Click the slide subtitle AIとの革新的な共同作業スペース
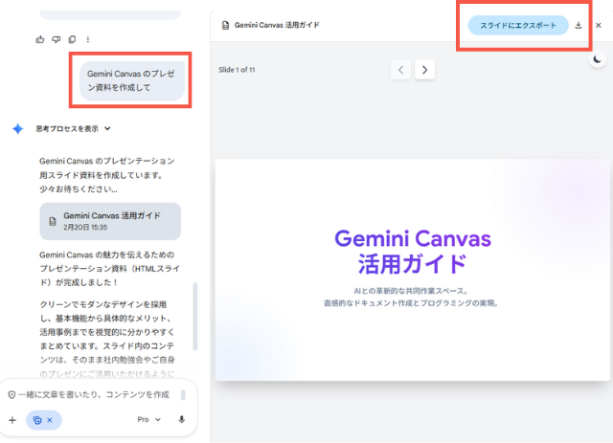The image size is (613, 443). (411, 291)
